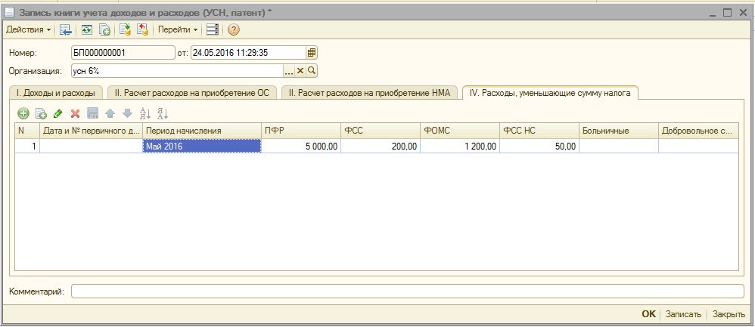Switch to tab Расчет расходов на приобретение НМА
The height and width of the screenshot is (327, 755).
tap(369, 93)
